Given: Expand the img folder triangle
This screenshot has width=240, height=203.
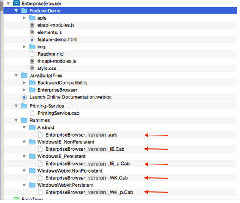Looking at the screenshot, I should 24,46.
